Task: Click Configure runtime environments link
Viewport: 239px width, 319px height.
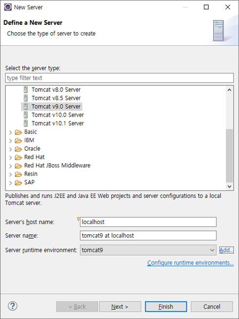Action: 191,263
